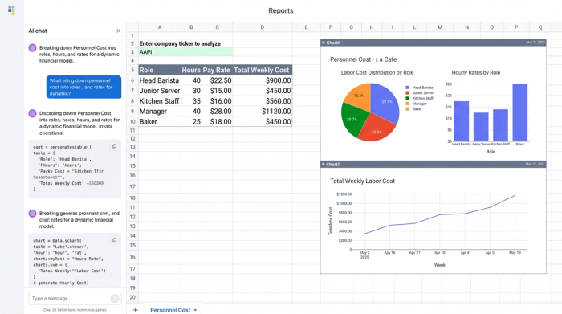562x314 pixels.
Task: Click AI avatar beside 'Breaking generes' message
Action: click(x=32, y=214)
